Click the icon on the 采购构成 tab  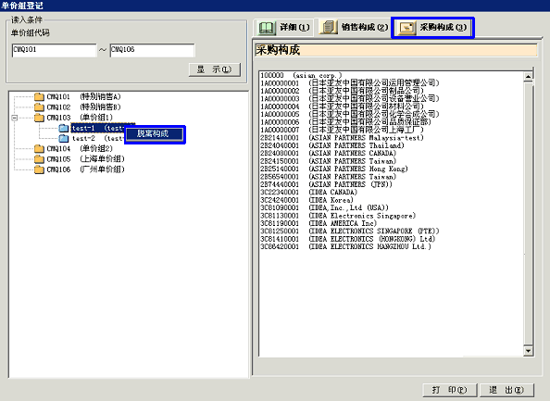(x=407, y=28)
